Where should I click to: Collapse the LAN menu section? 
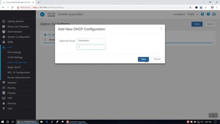[10, 47]
